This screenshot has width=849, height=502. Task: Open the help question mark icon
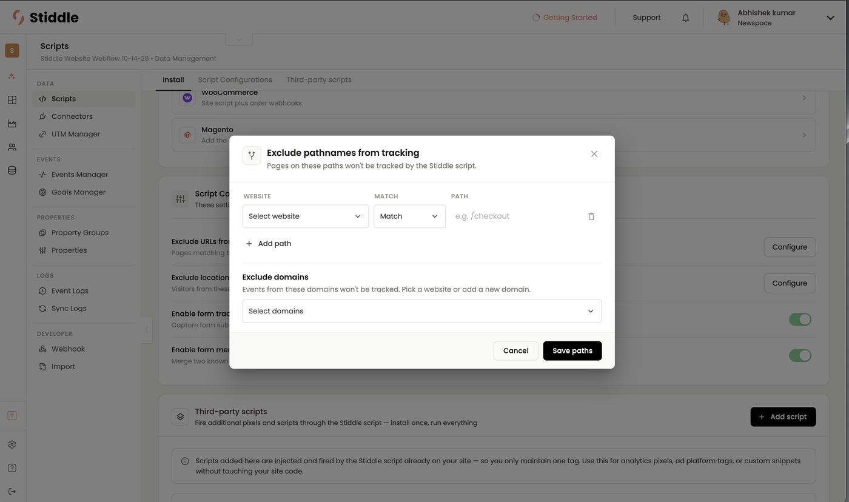[x=12, y=468]
